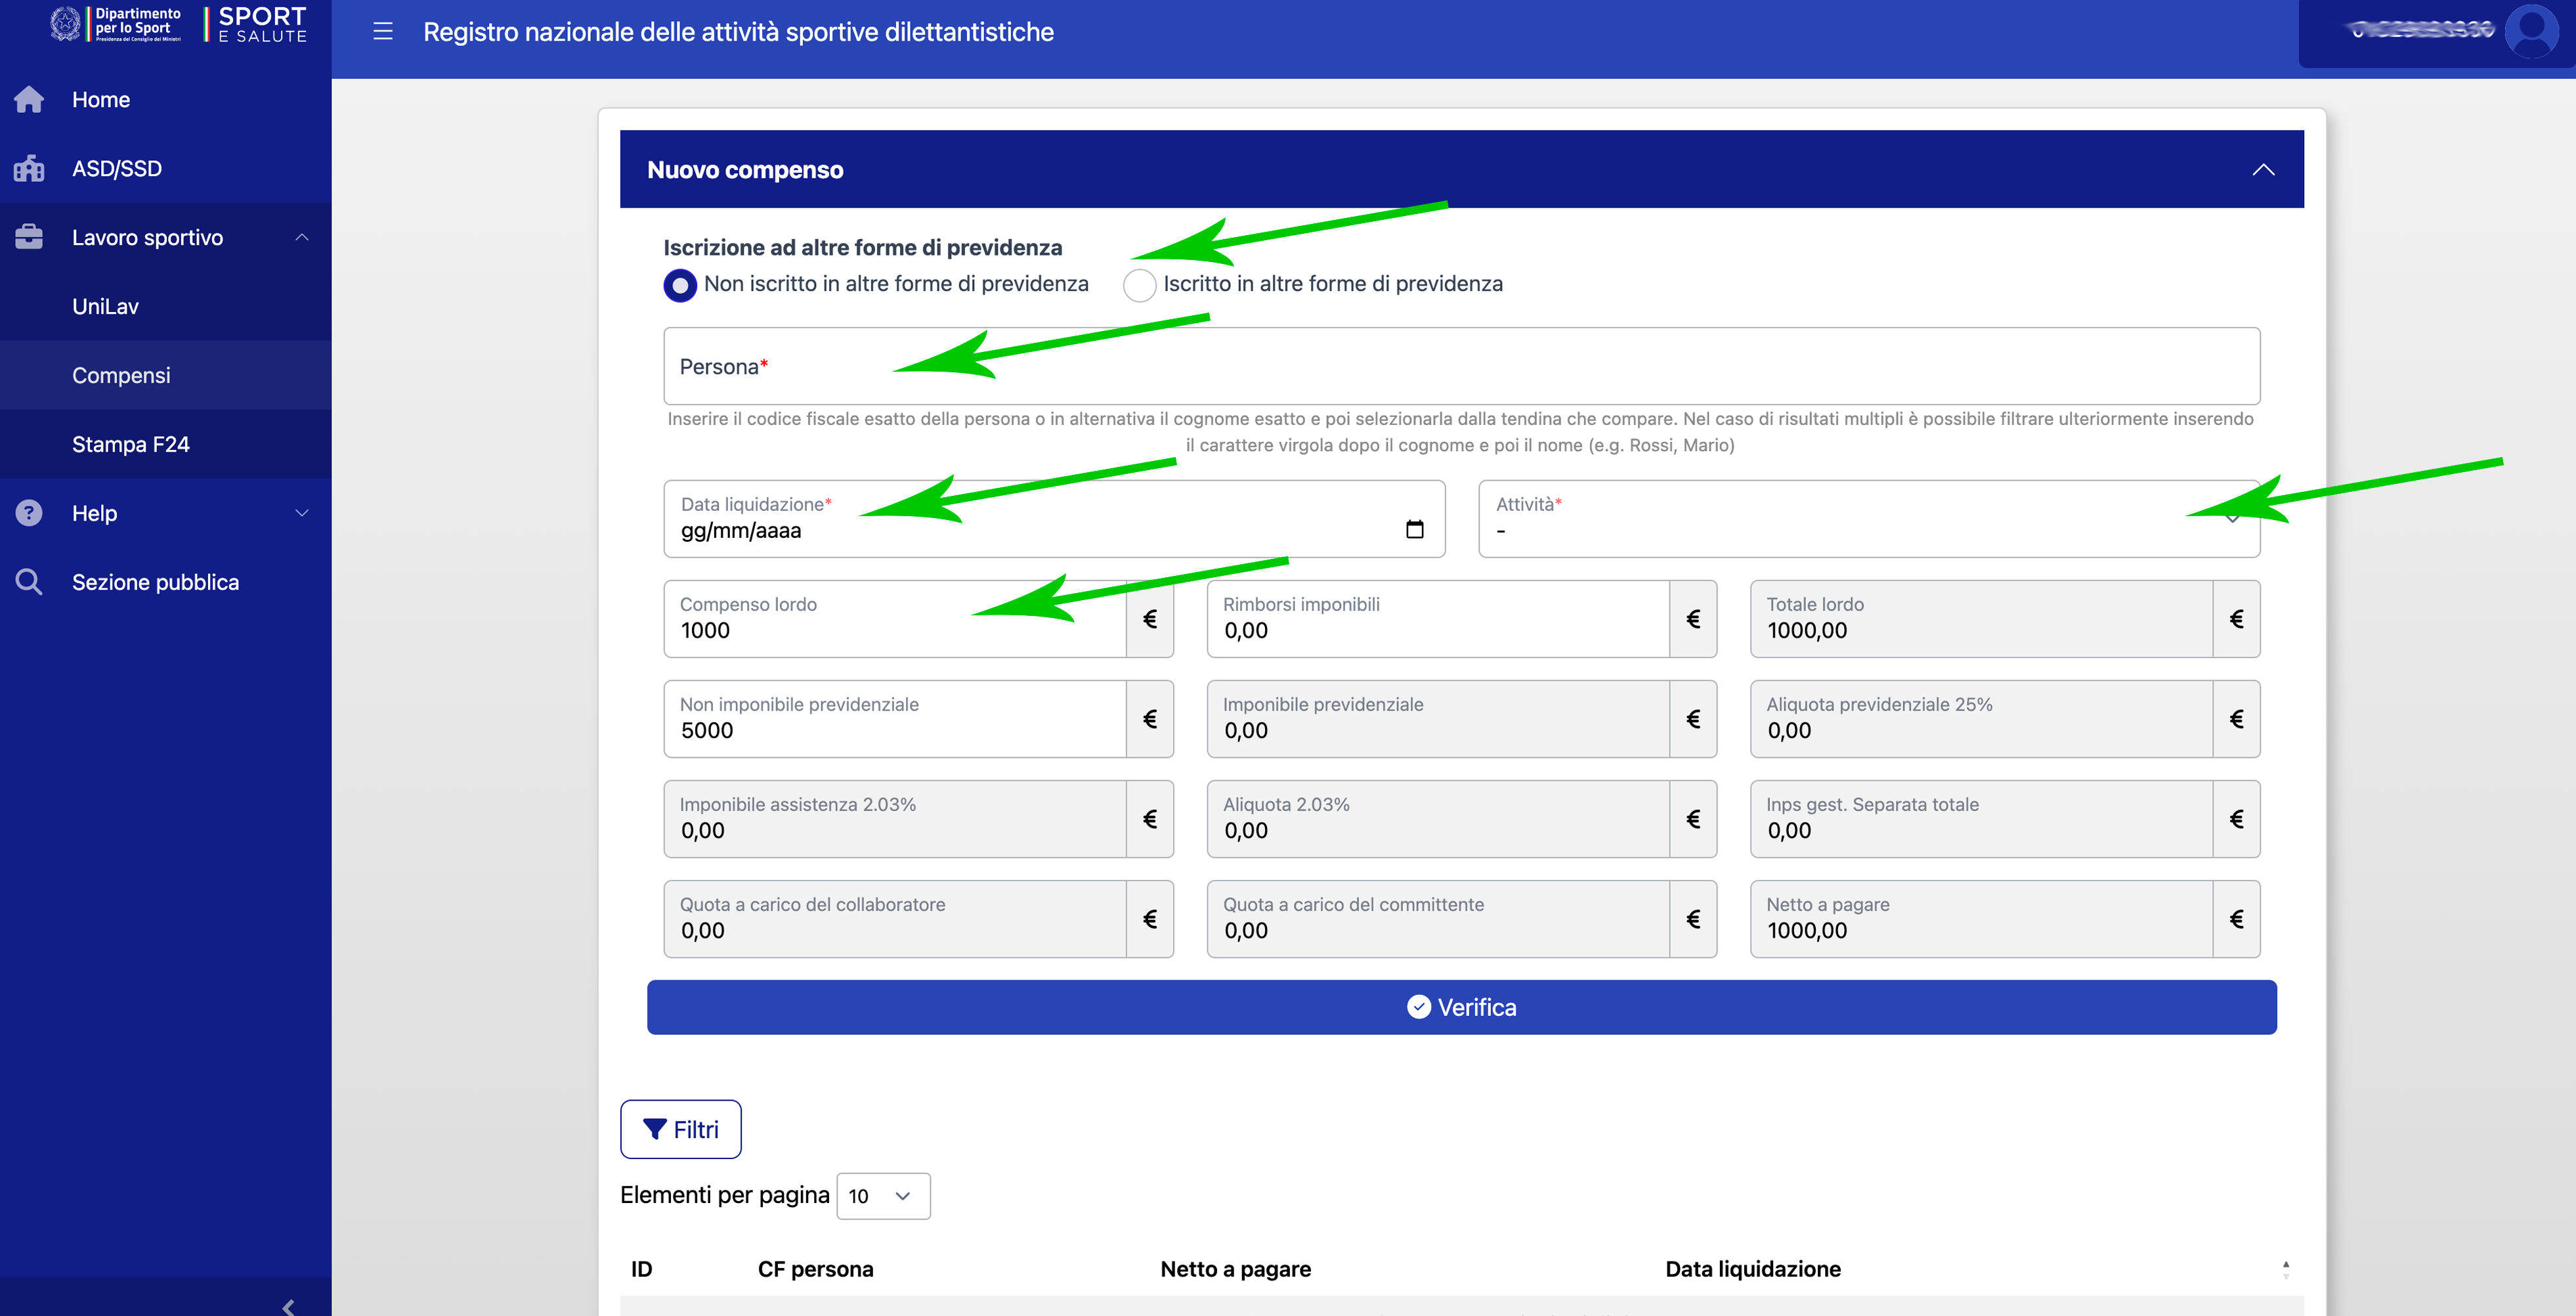Screen dimensions: 2576x1316
Task: Select Iscritto in altre forme di previdenza
Action: tap(1139, 286)
